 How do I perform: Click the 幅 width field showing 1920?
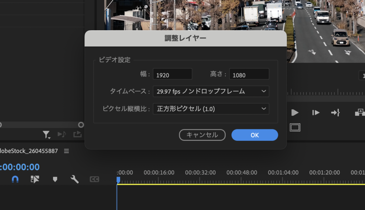(173, 74)
